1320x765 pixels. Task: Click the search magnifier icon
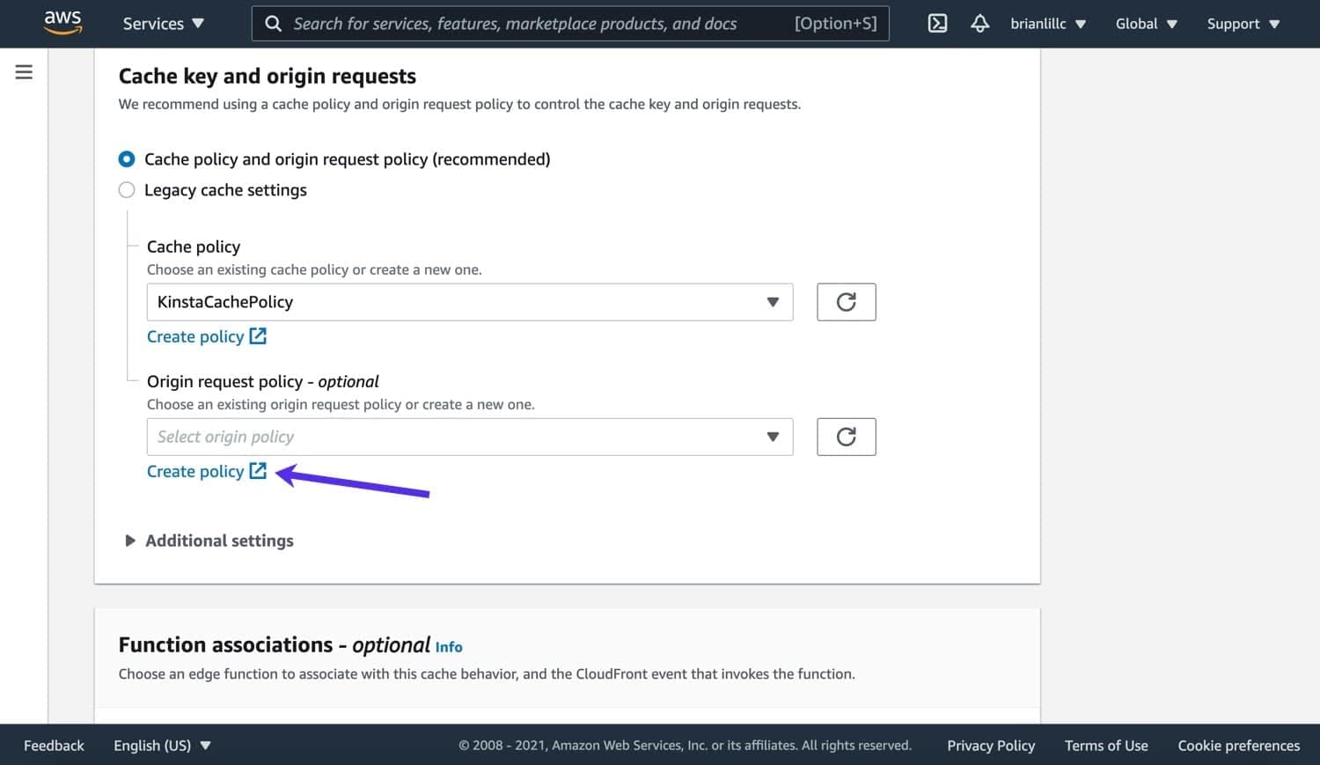pos(273,23)
